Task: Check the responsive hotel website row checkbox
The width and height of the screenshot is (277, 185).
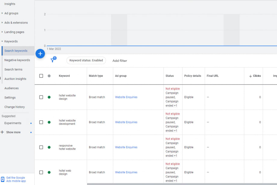Action: tap(41, 147)
